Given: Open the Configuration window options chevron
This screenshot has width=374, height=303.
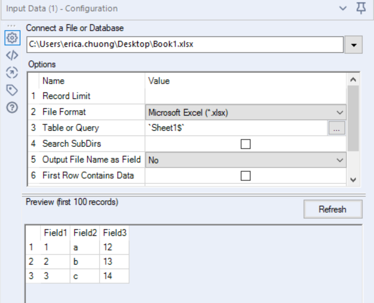Looking at the screenshot, I should [x=343, y=9].
